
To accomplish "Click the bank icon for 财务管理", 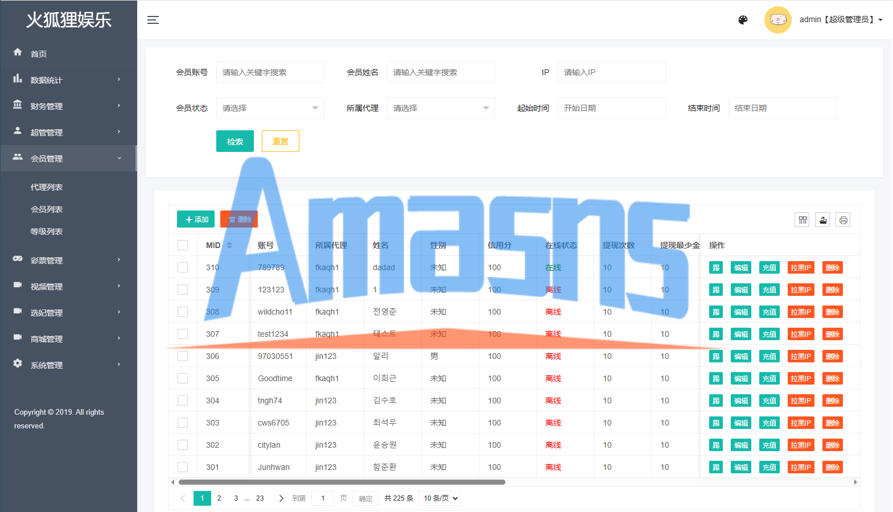I will [x=18, y=105].
